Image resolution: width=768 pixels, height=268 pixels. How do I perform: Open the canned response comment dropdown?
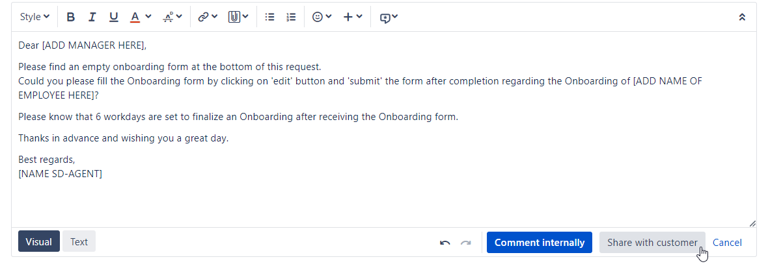(389, 17)
